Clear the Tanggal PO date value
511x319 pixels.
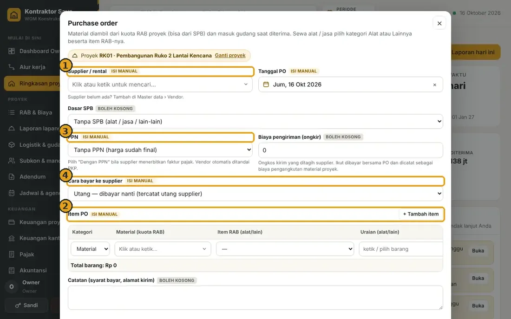point(434,85)
